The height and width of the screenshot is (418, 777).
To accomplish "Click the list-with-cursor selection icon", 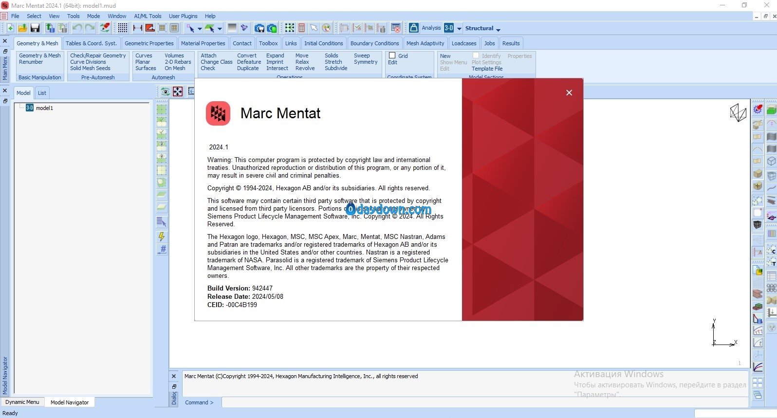I will tap(162, 222).
